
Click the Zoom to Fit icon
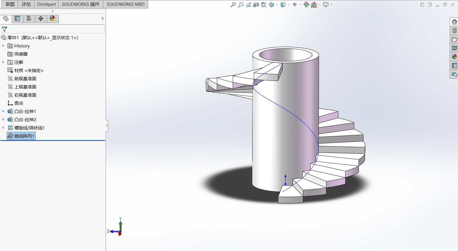click(233, 5)
